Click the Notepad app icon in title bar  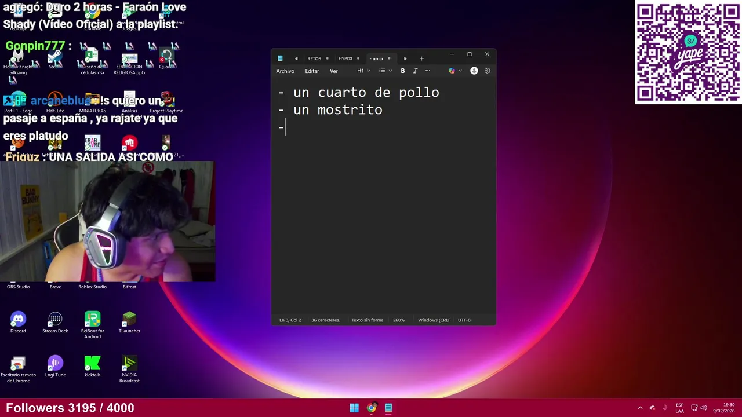coord(280,58)
